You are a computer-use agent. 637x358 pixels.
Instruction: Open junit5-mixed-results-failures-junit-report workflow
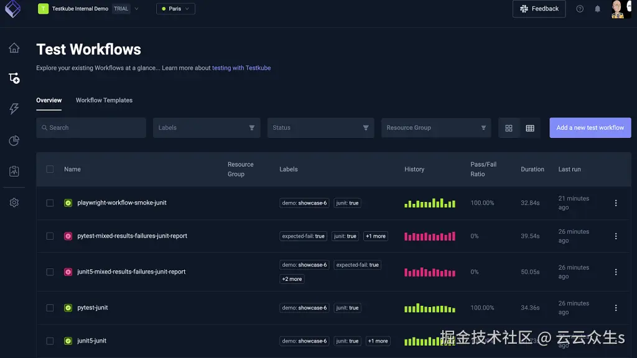pyautogui.click(x=132, y=272)
